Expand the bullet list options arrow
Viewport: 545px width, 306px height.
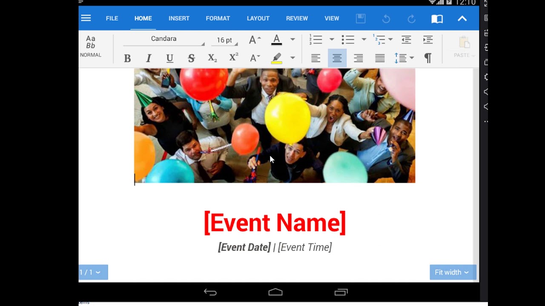point(364,40)
